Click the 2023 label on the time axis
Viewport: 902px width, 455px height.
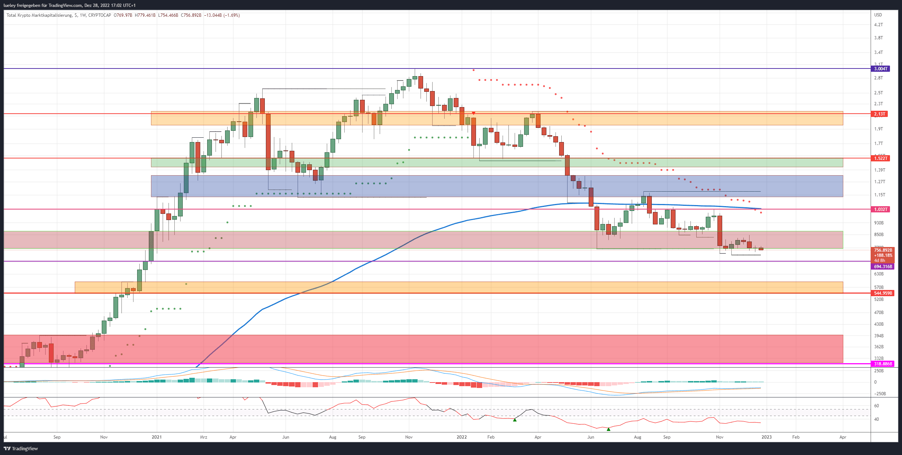[766, 437]
